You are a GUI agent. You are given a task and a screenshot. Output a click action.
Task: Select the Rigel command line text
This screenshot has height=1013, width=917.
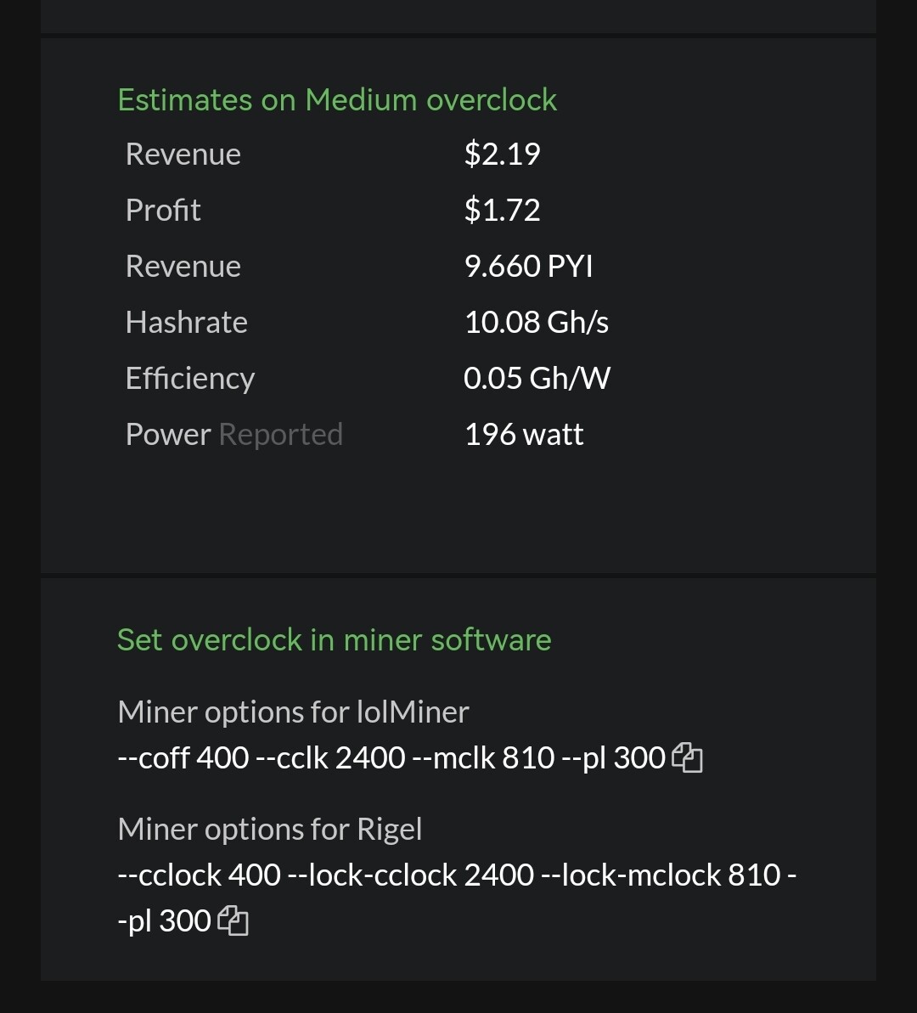pos(457,898)
